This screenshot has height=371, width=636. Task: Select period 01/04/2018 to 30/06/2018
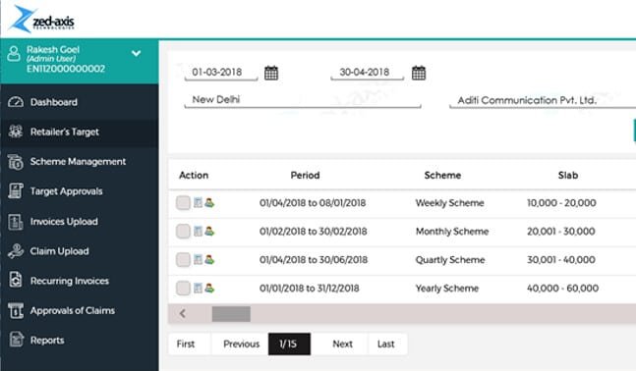pos(314,260)
